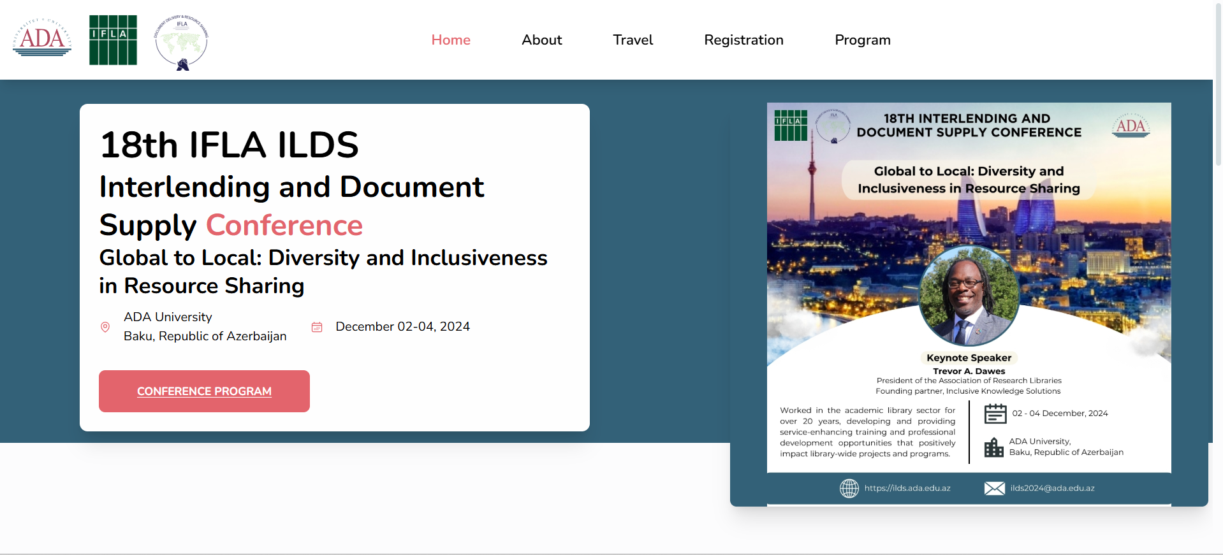This screenshot has width=1223, height=555.
Task: Go to the Travel page
Action: click(x=633, y=40)
